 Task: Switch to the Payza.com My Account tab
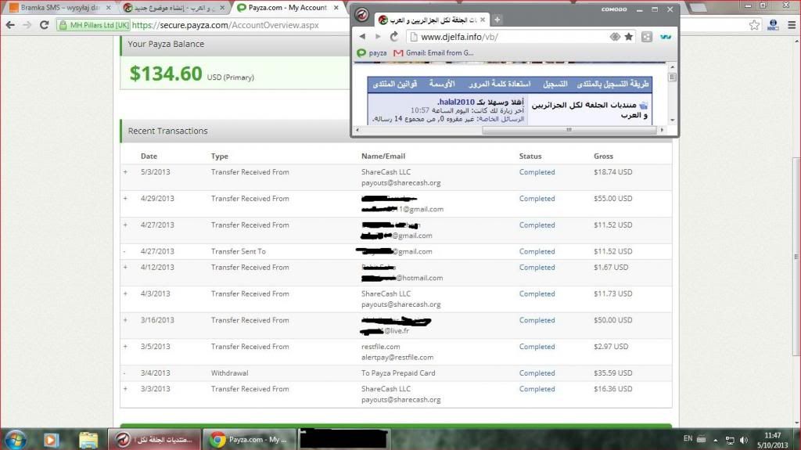(x=288, y=8)
